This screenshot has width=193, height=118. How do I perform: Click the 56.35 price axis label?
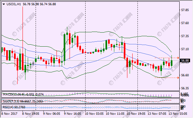tap(185, 88)
